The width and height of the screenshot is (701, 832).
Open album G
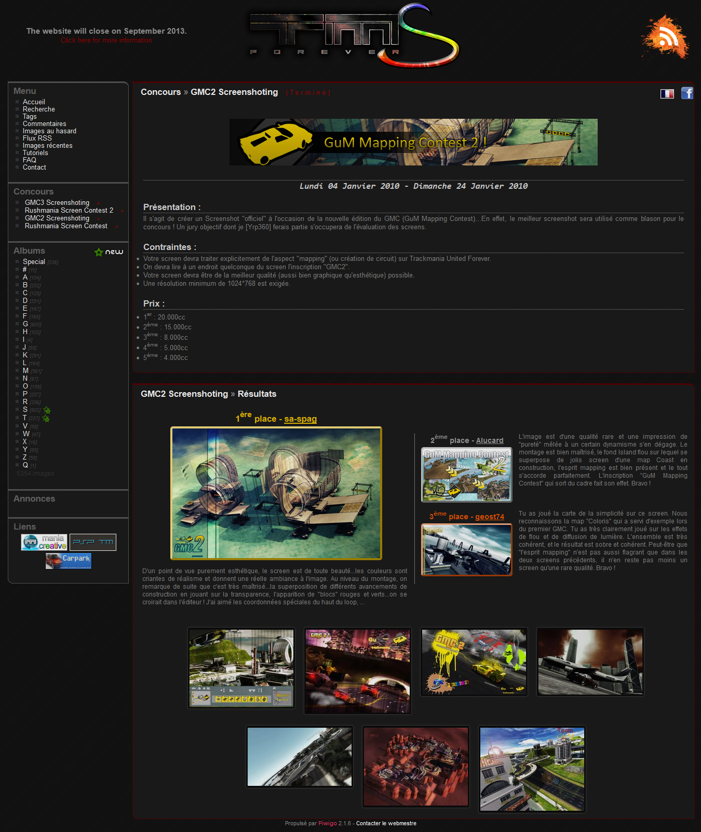click(x=25, y=324)
